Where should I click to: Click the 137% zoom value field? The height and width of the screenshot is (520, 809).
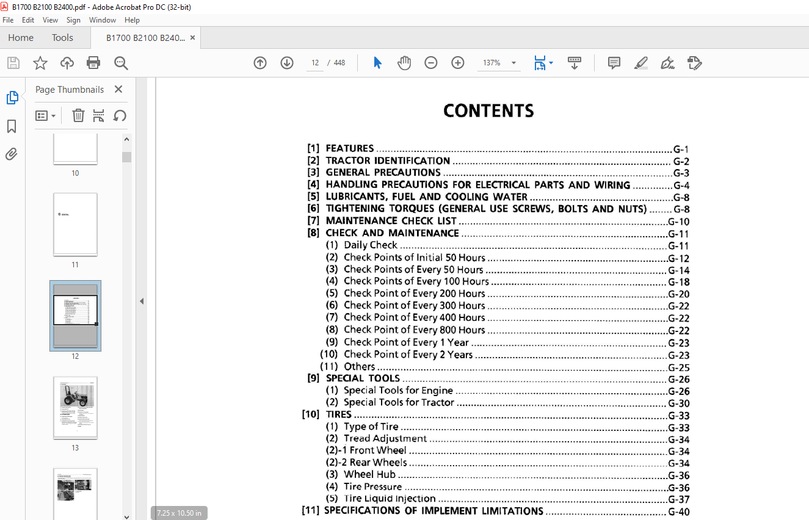point(492,63)
